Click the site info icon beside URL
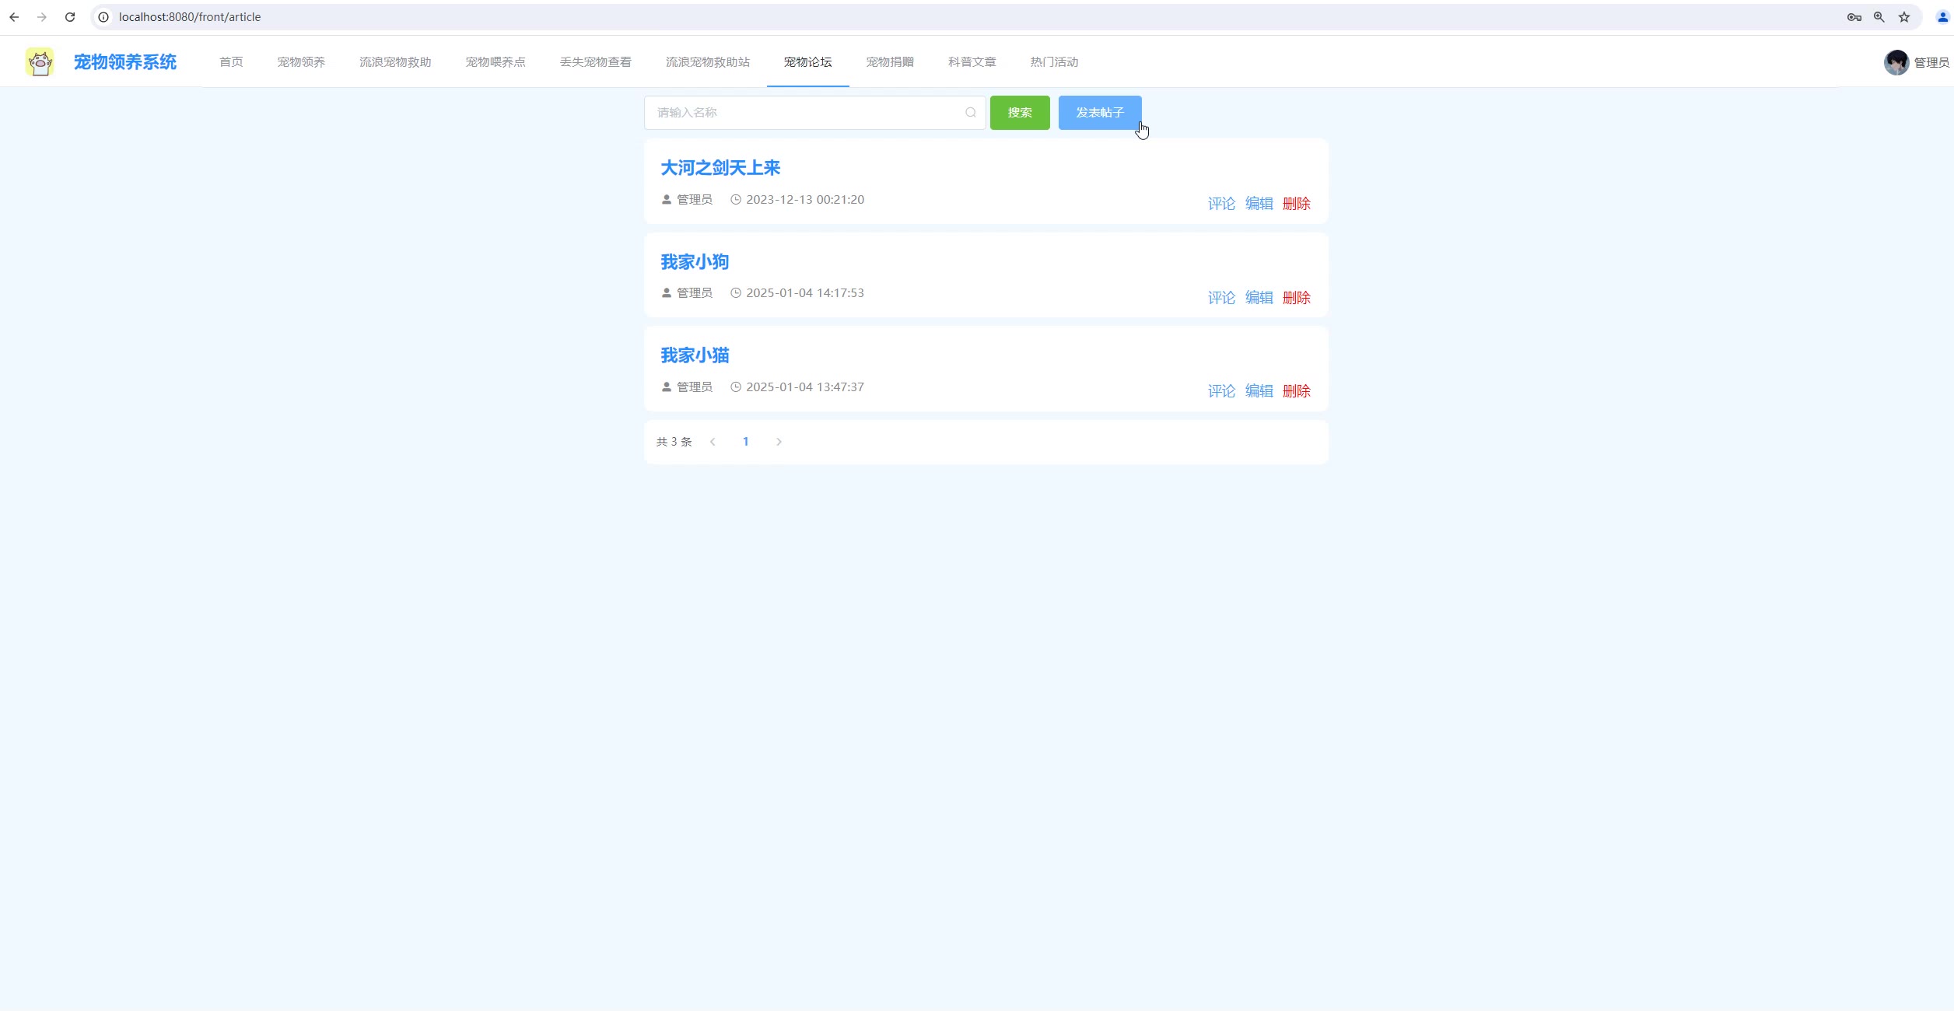This screenshot has height=1011, width=1954. pyautogui.click(x=103, y=17)
